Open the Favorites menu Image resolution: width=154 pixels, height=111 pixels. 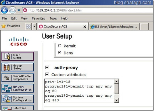coord(38,18)
